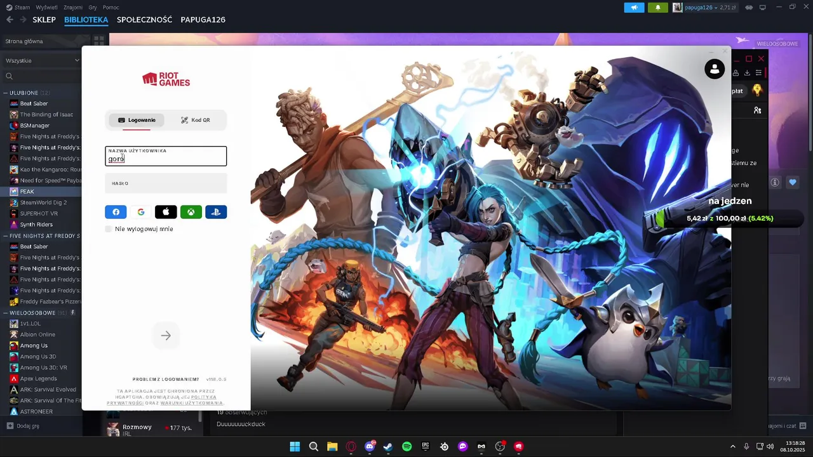The height and width of the screenshot is (457, 813).
Task: Collapse the ULUBIONE category
Action: click(x=5, y=93)
